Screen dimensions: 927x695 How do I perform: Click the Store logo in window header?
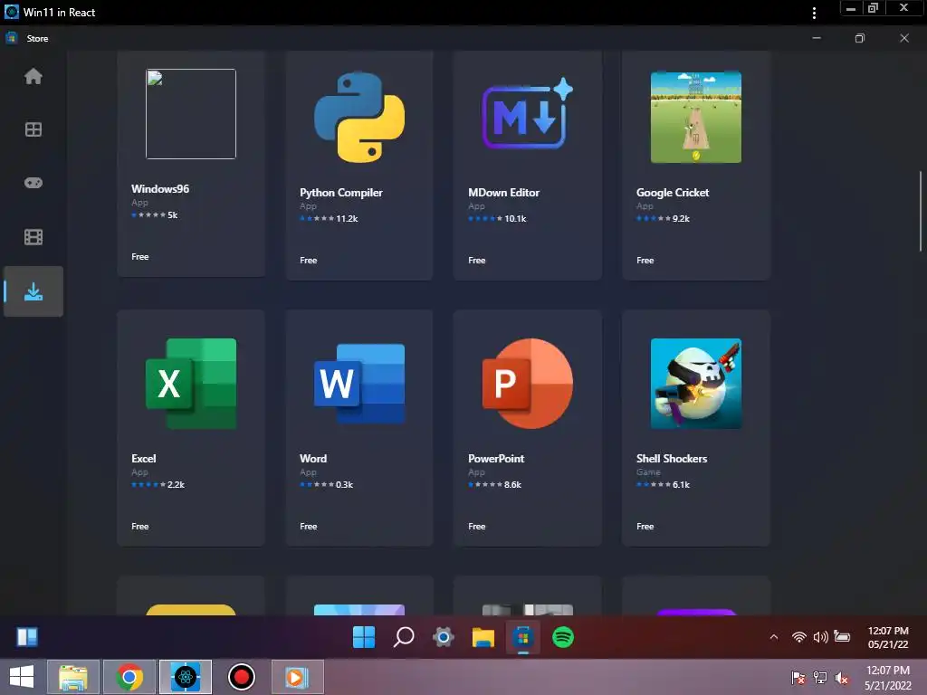tap(11, 38)
